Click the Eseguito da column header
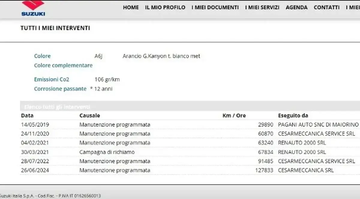The height and width of the screenshot is (199, 360). click(x=293, y=116)
